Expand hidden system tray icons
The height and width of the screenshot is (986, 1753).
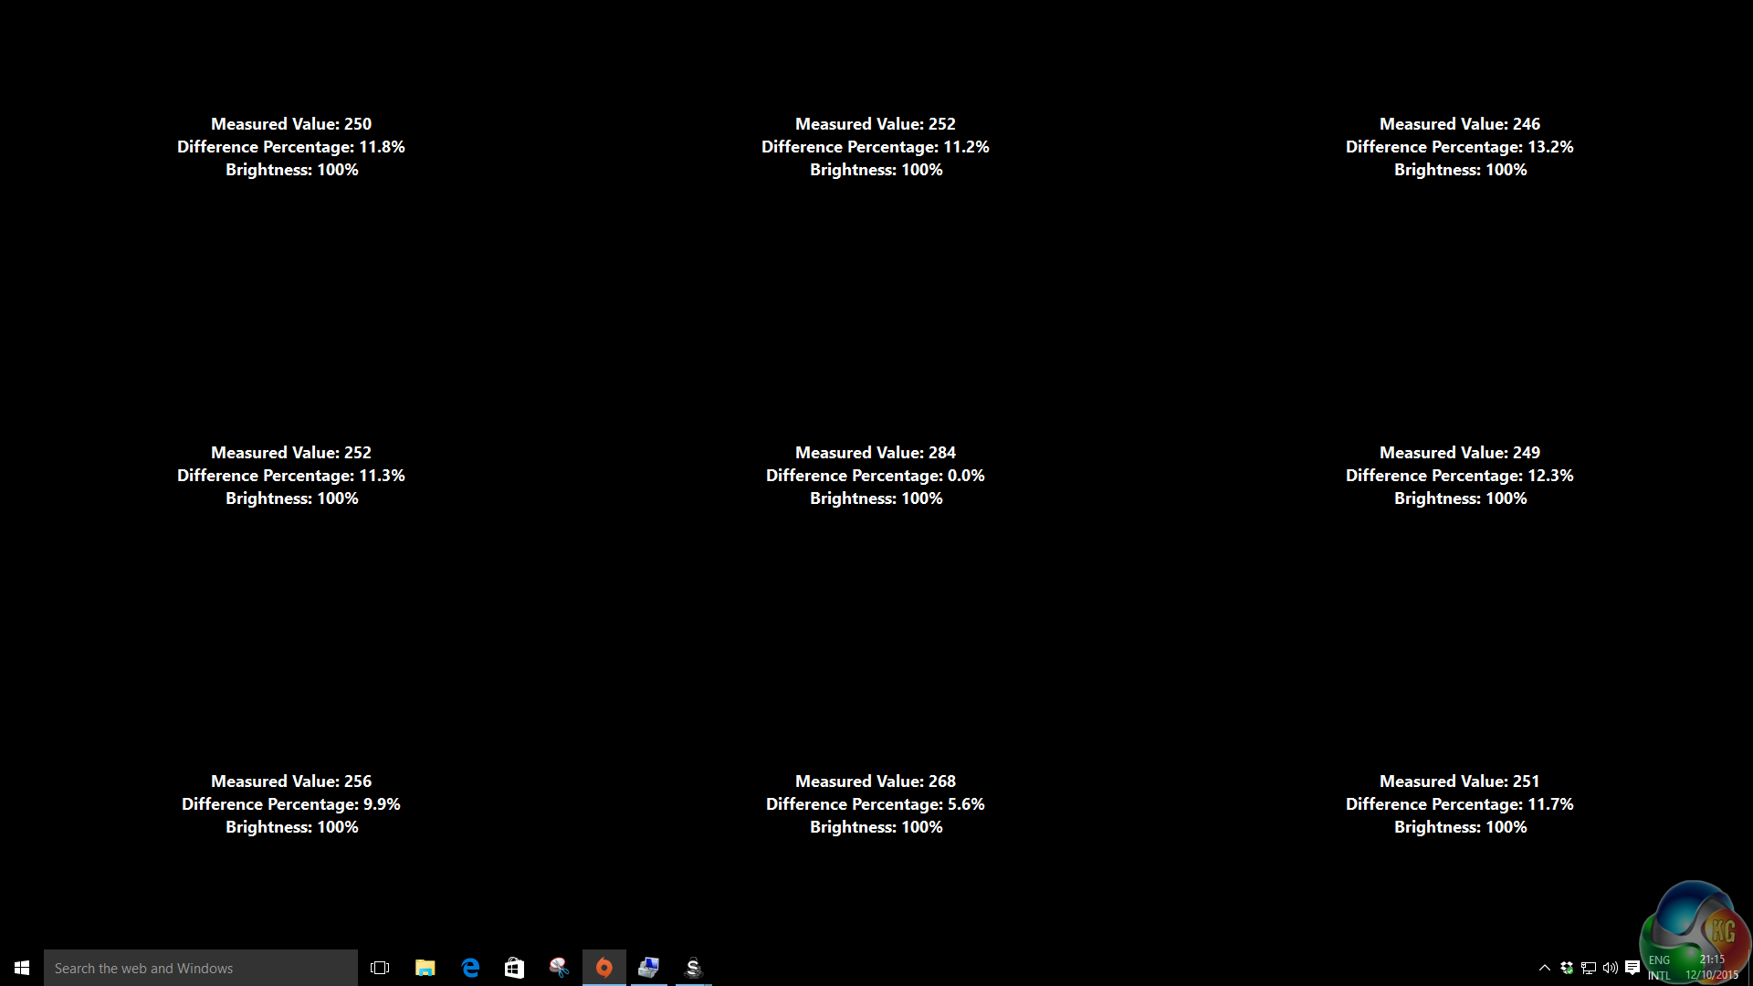pyautogui.click(x=1545, y=968)
